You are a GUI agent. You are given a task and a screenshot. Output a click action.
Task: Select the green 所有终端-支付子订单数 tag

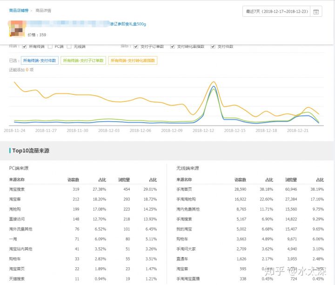[x=83, y=60]
